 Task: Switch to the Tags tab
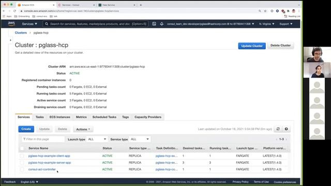tap(125, 117)
